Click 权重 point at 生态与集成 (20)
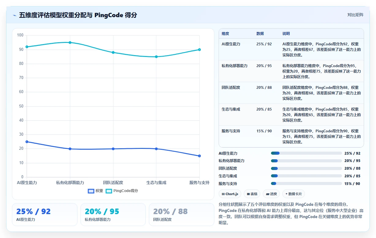Viewport: 376px width, 238px height. pyautogui.click(x=156, y=149)
